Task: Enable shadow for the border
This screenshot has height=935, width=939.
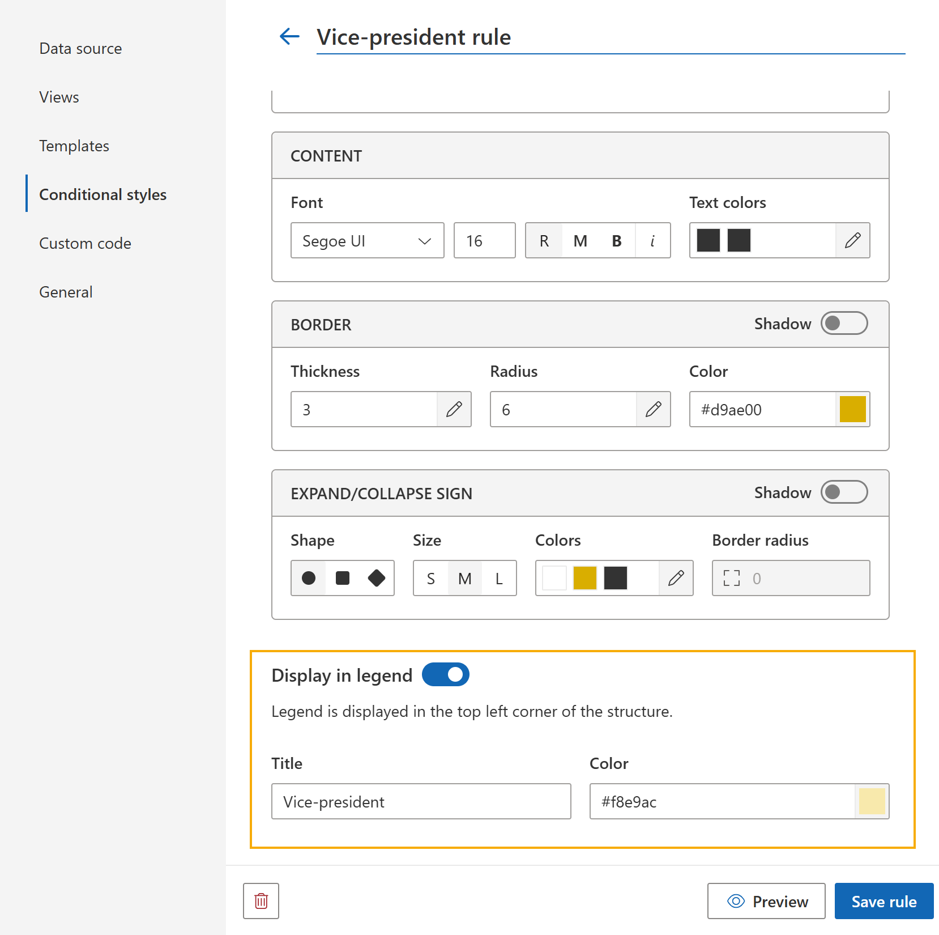Action: (844, 323)
